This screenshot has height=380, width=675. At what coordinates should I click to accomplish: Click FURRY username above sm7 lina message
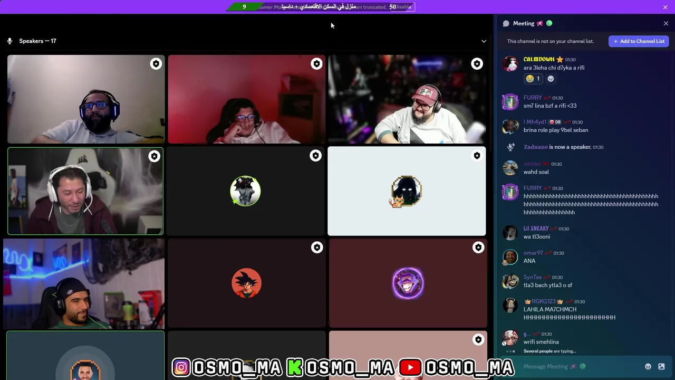(533, 98)
